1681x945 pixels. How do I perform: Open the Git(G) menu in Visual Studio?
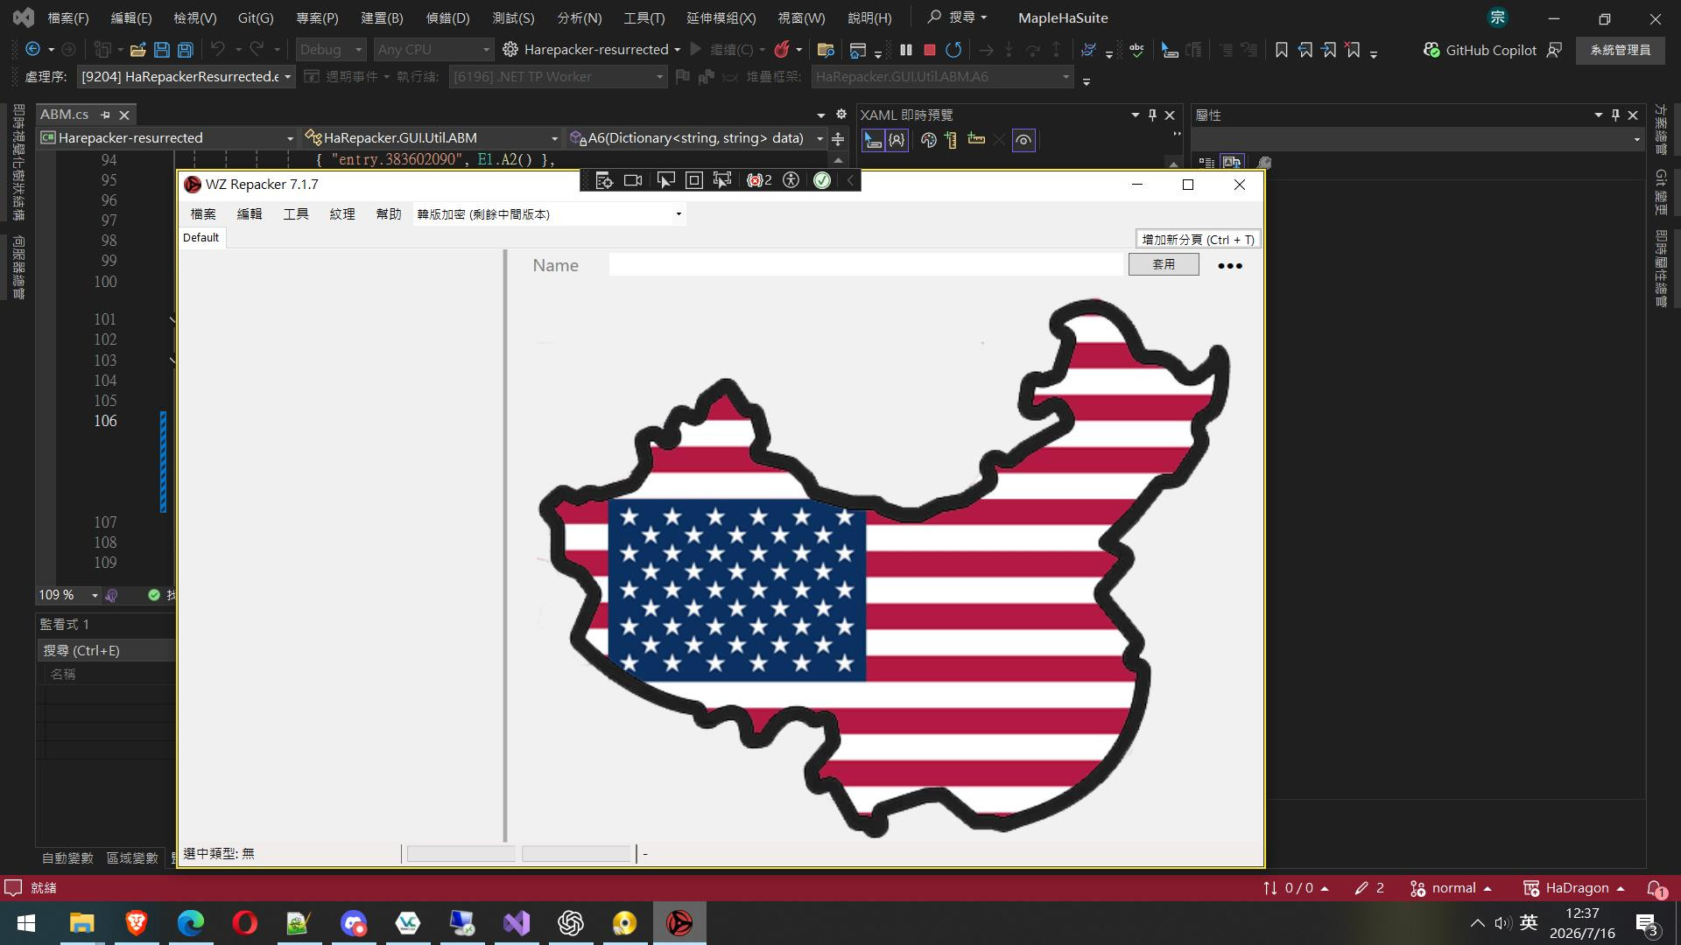point(256,17)
